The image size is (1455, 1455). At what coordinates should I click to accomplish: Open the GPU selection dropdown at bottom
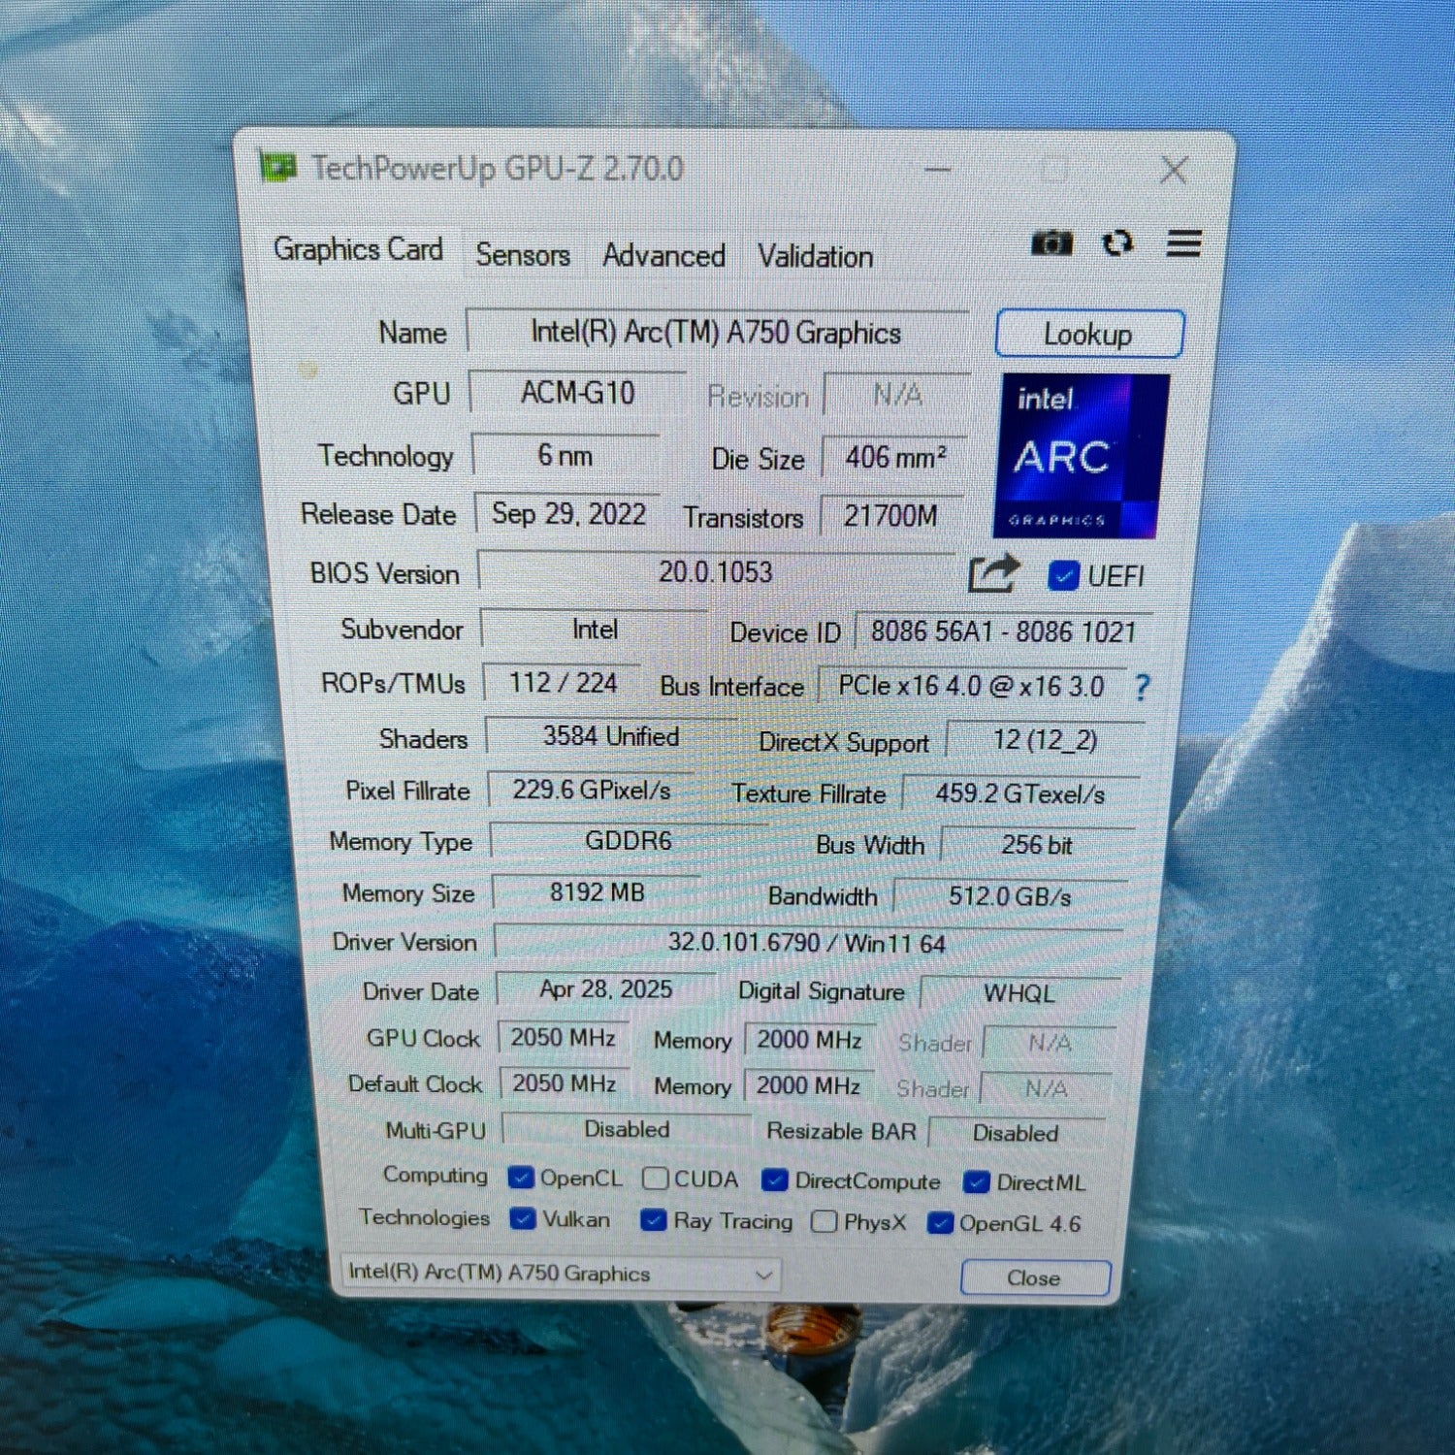tap(561, 1273)
